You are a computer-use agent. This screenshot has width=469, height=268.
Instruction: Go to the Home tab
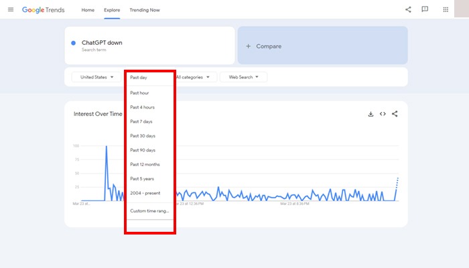click(88, 10)
